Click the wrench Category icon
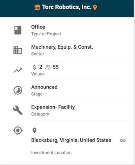 18,110
